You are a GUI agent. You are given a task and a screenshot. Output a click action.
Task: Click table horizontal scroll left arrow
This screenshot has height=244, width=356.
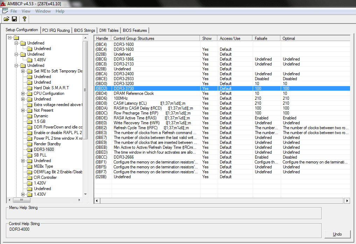pos(97,201)
